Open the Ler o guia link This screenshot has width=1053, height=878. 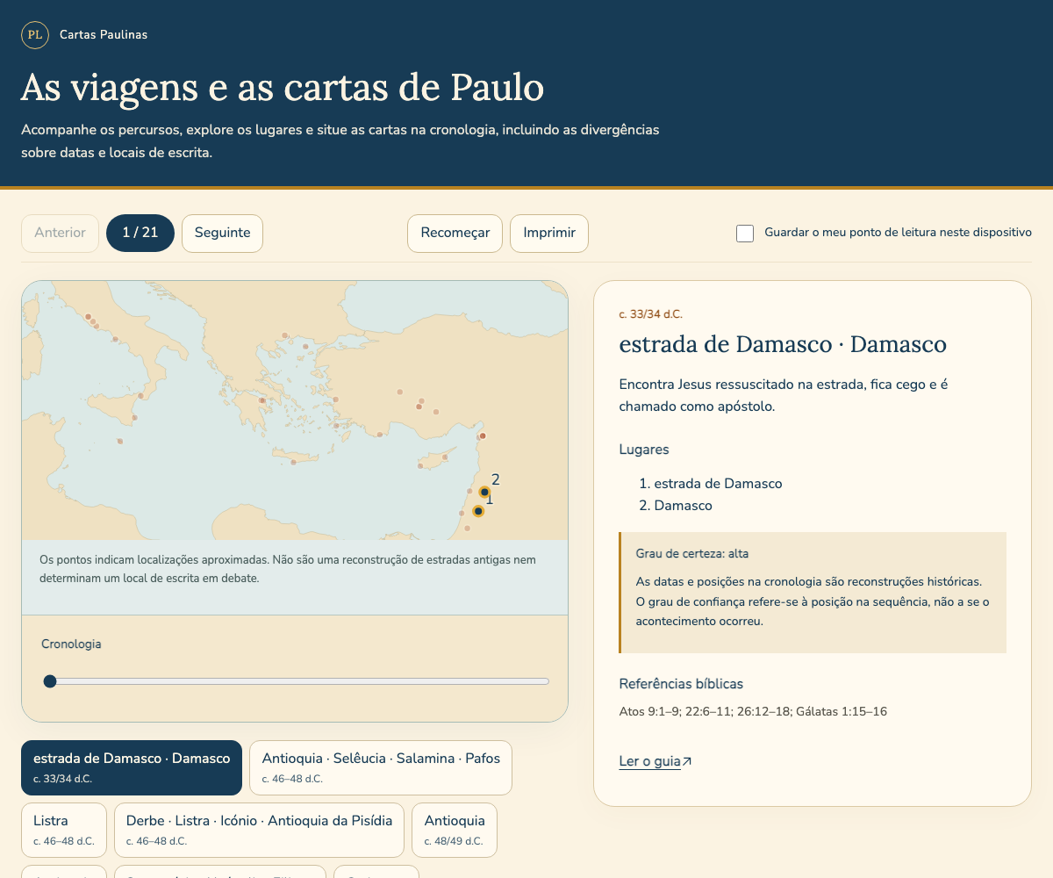(649, 762)
